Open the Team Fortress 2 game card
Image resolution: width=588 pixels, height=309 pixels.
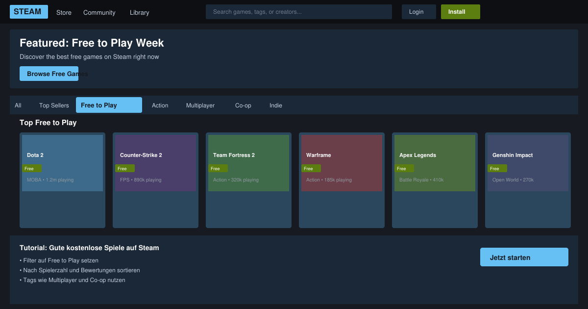(x=248, y=180)
